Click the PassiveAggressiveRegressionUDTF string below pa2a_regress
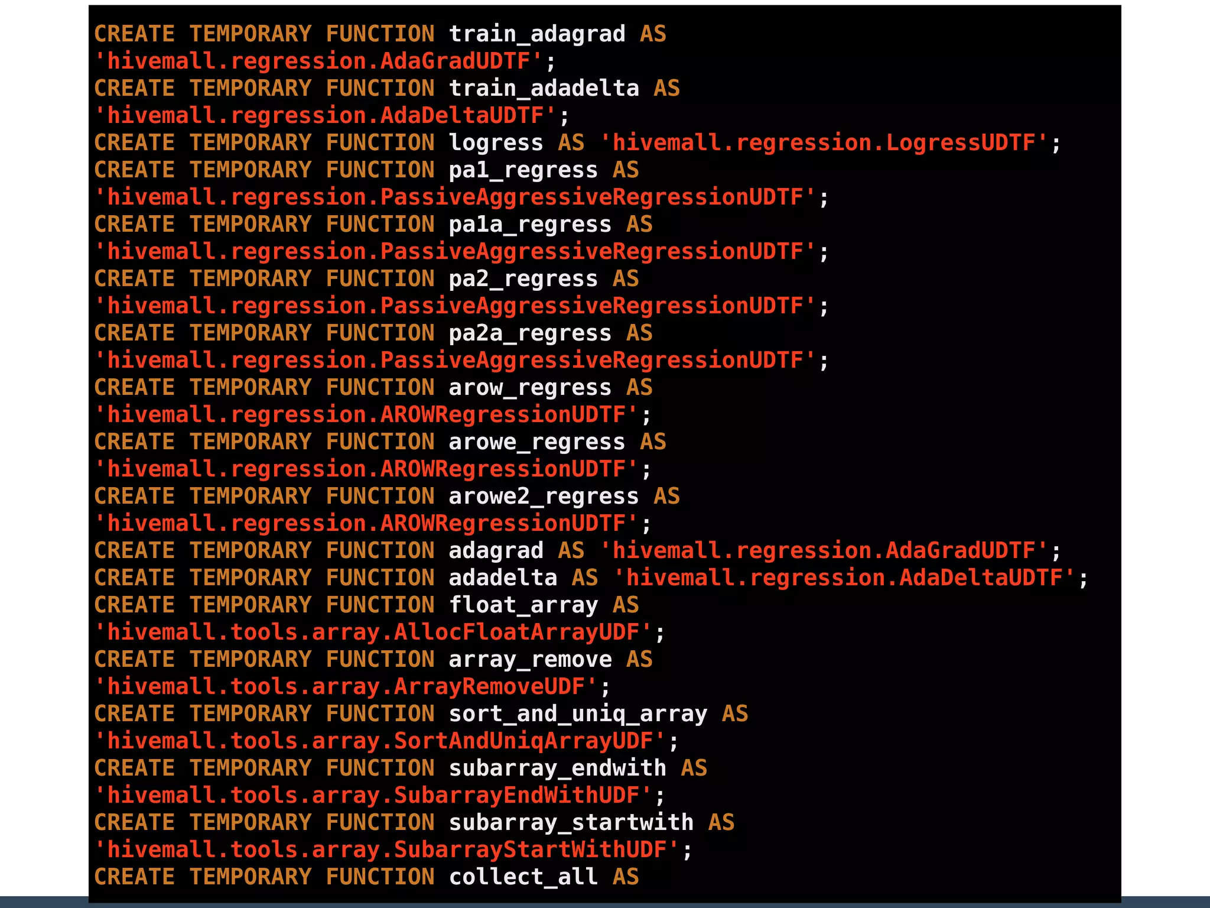The width and height of the screenshot is (1210, 908). (x=456, y=361)
